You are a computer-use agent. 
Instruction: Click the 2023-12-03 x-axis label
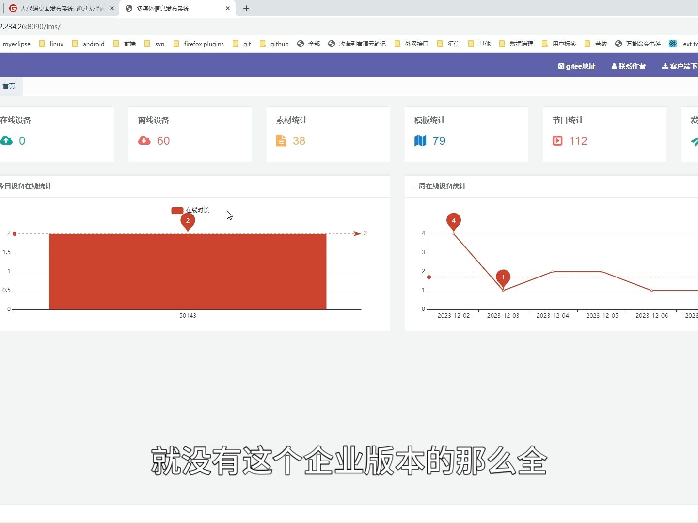pos(503,316)
